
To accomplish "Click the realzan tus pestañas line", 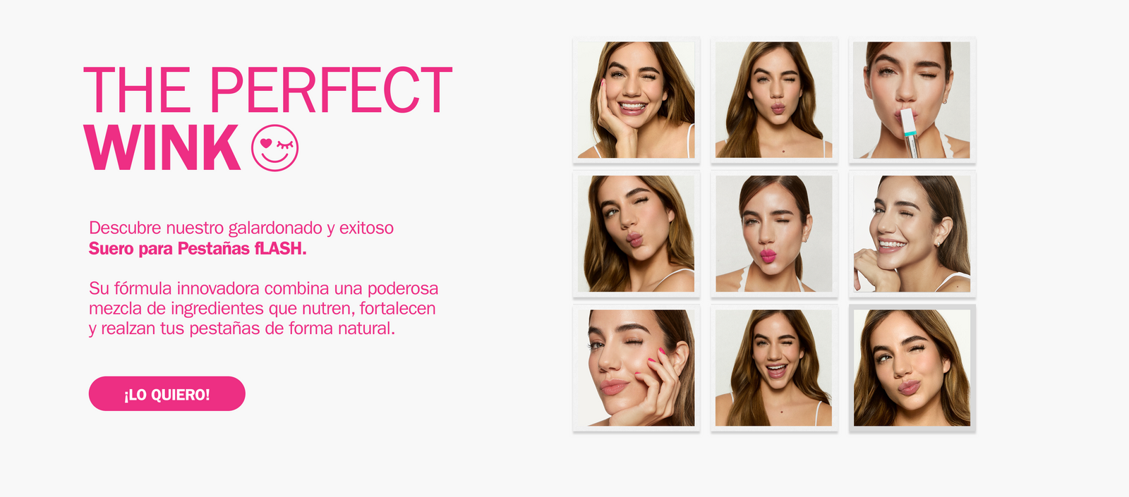I will click(x=242, y=329).
